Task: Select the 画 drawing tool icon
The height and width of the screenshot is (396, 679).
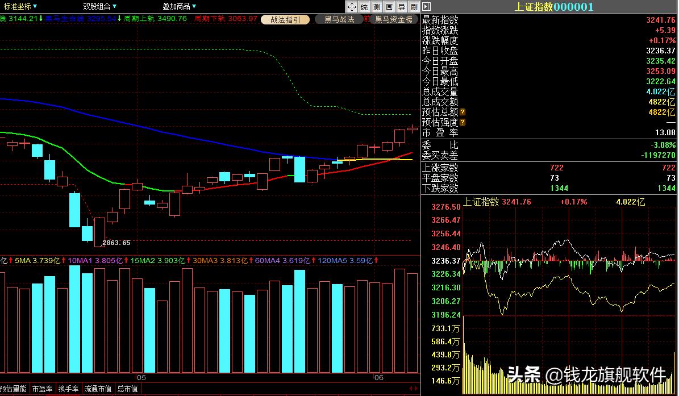Action: [389, 7]
